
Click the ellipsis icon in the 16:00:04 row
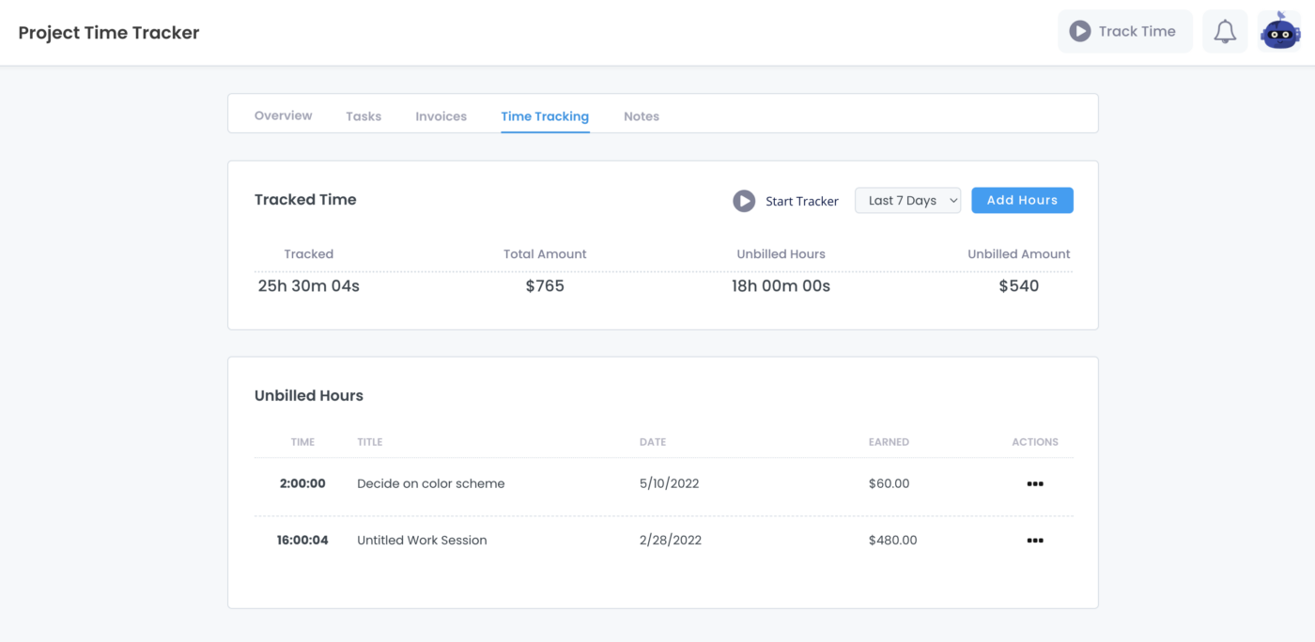click(x=1034, y=540)
